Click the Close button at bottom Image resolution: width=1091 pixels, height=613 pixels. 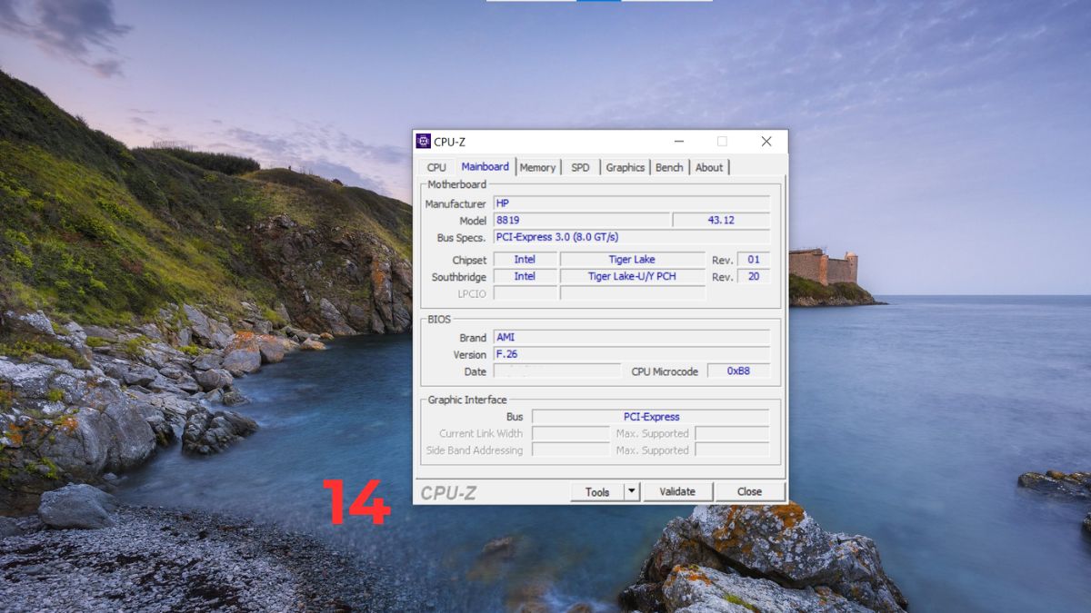pyautogui.click(x=749, y=491)
